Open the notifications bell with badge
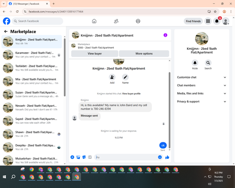 tap(217, 21)
